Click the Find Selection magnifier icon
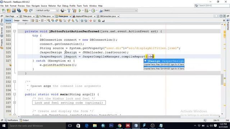The image size is (230, 129). click(x=49, y=21)
